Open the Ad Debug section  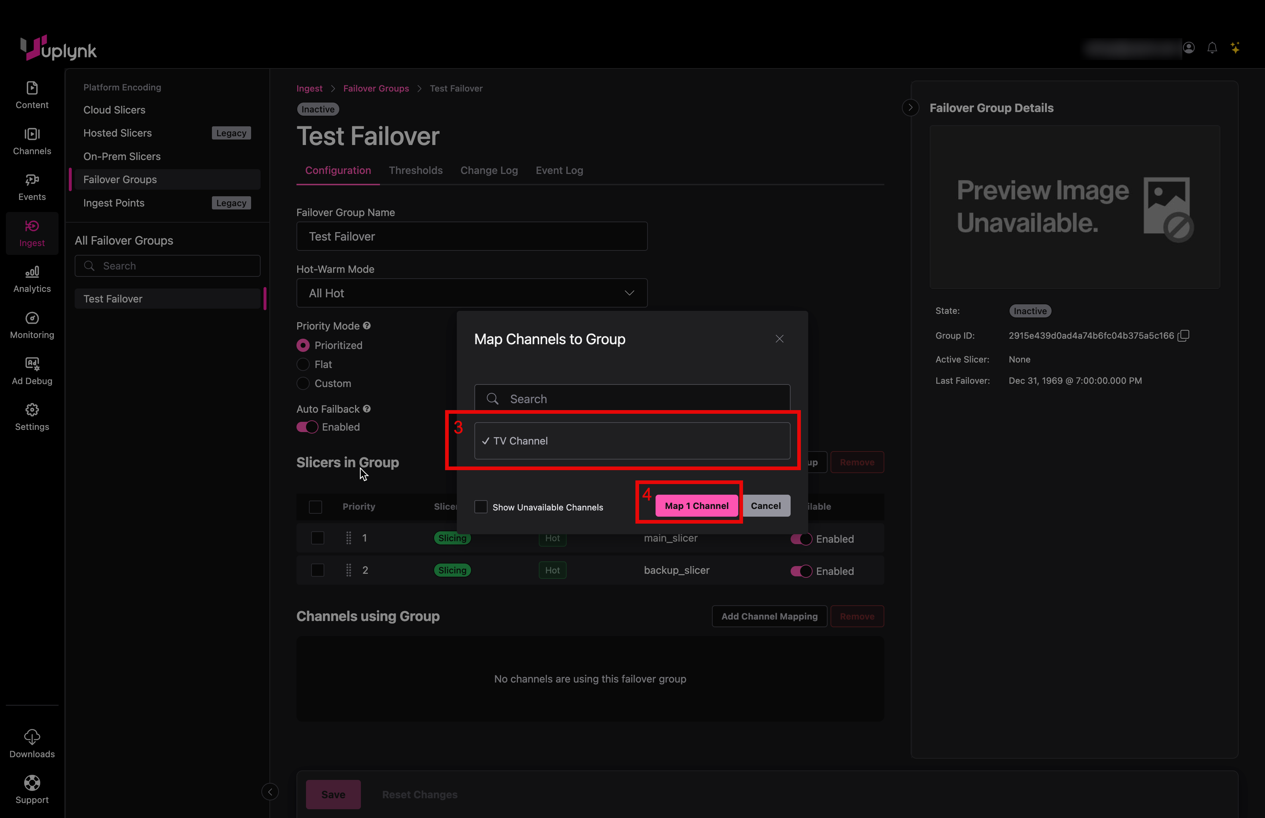[x=32, y=371]
